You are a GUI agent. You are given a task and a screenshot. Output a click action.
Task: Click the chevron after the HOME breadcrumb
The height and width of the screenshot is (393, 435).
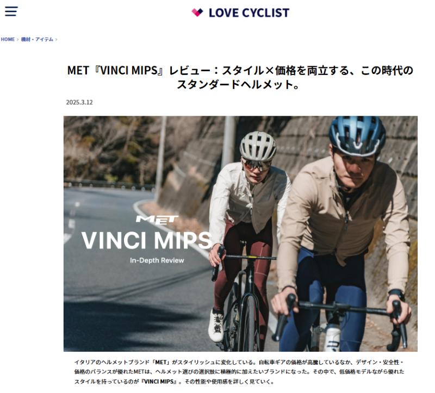tap(18, 39)
